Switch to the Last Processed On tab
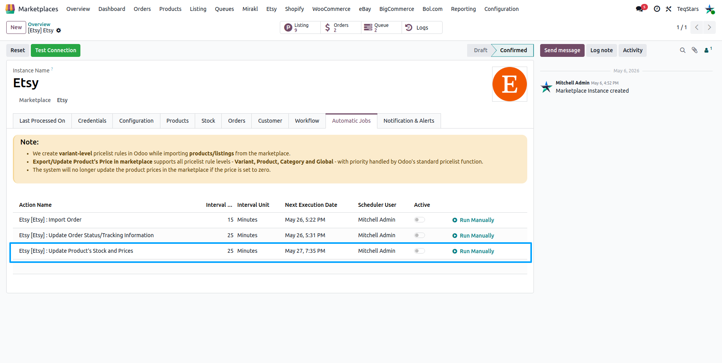The height and width of the screenshot is (363, 722). (x=42, y=121)
